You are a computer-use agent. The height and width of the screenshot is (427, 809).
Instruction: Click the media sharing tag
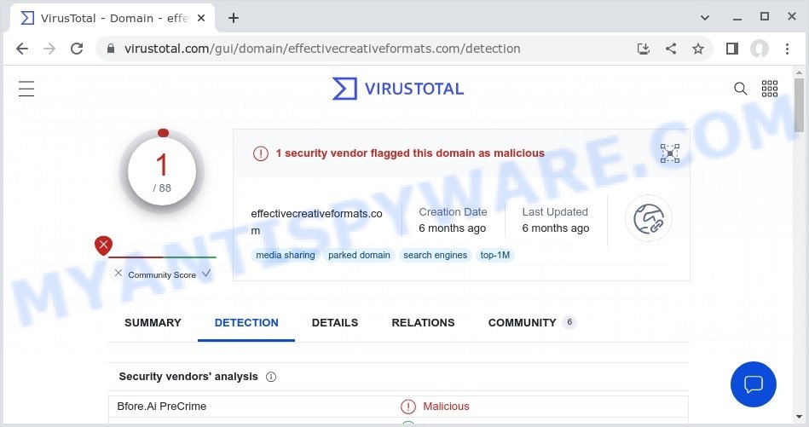point(286,256)
